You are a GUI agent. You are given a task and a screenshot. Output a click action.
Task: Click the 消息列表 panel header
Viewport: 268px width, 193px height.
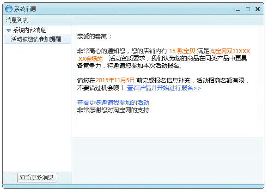point(17,20)
